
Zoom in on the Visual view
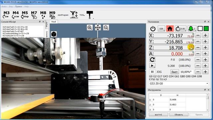[90, 27]
